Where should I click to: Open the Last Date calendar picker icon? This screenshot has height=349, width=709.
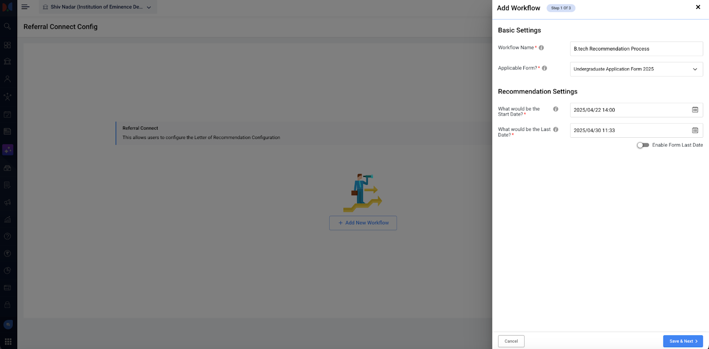coord(695,130)
